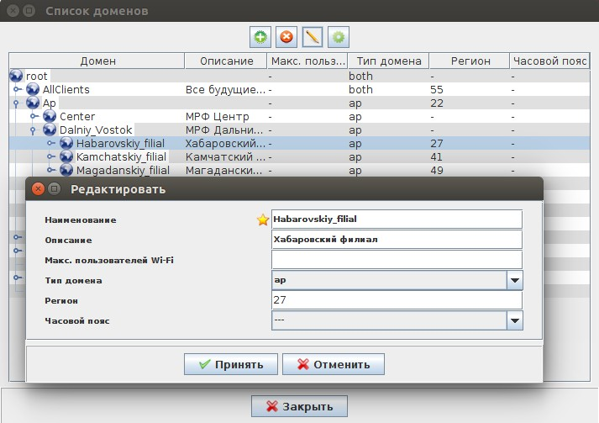Screen dimensions: 599x423
Task: Click the Домен column header
Action: (97, 61)
